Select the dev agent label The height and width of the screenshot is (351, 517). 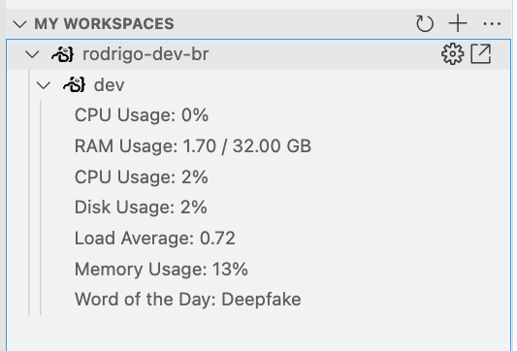[x=110, y=85]
